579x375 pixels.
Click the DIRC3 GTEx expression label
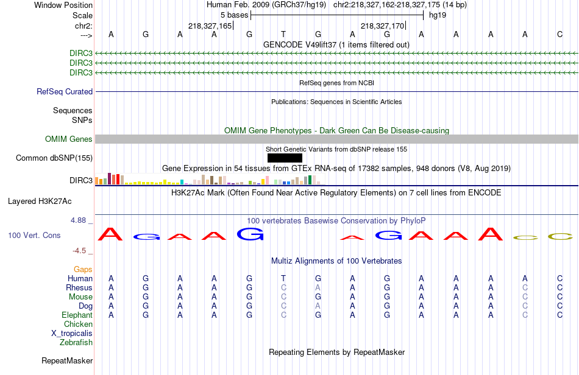(x=81, y=180)
